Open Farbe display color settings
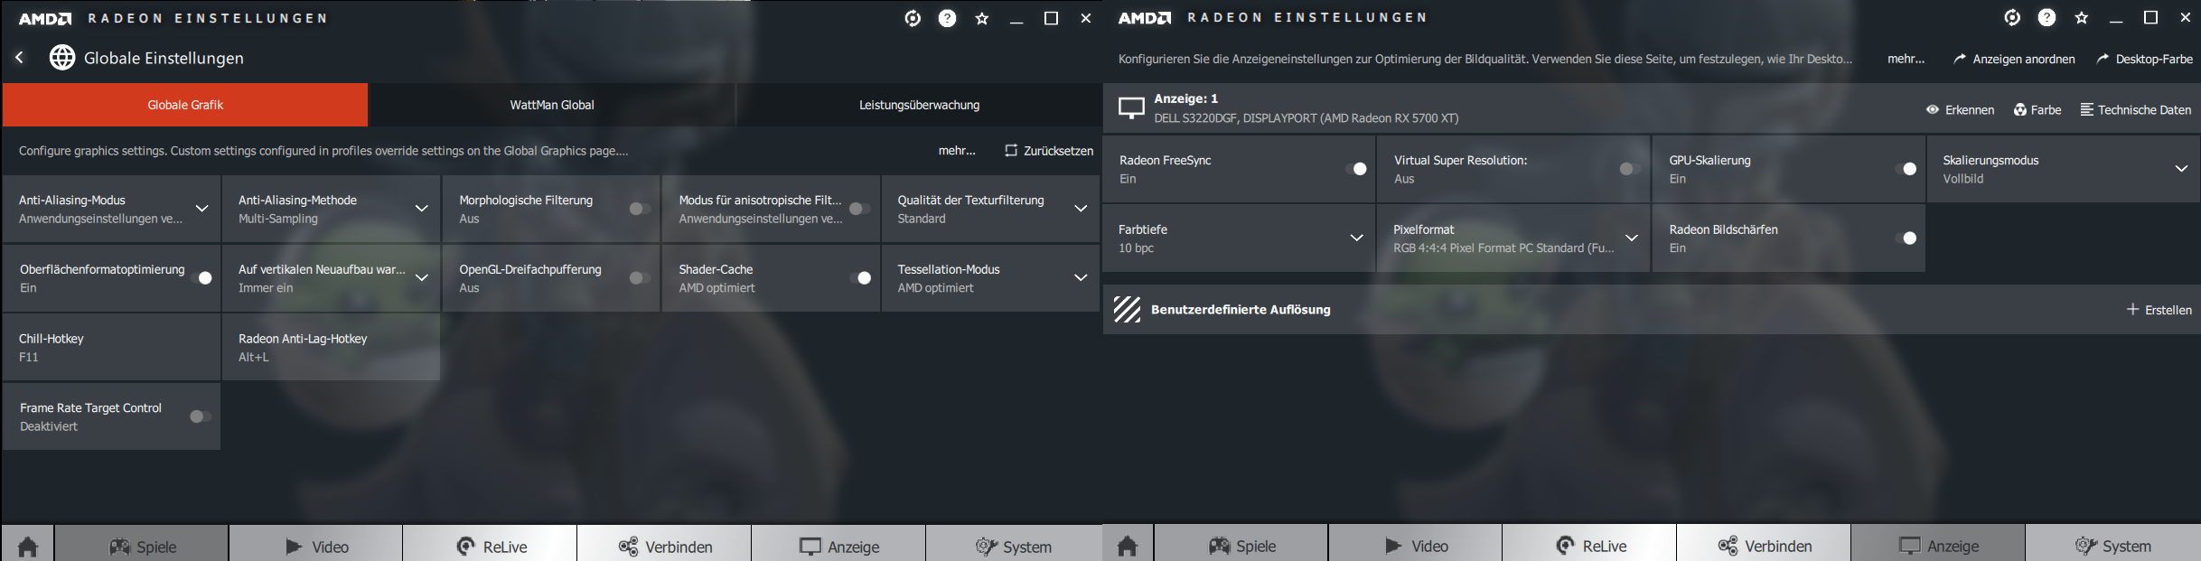Screen dimensions: 2201x561 pos(2037,110)
